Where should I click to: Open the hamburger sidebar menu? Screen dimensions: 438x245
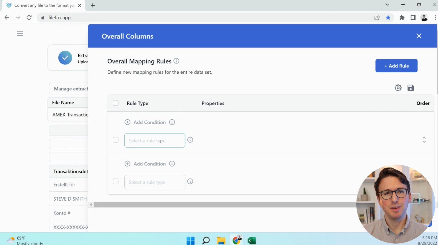click(x=20, y=33)
